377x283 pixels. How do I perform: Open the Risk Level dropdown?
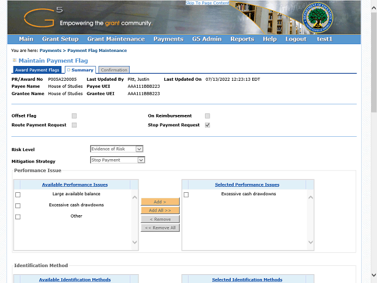click(117, 149)
